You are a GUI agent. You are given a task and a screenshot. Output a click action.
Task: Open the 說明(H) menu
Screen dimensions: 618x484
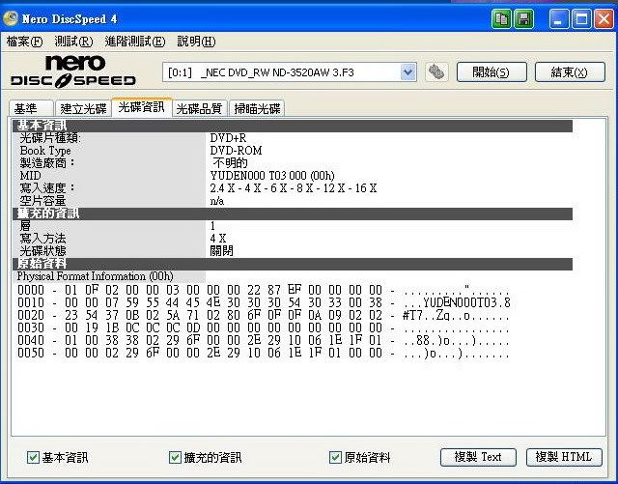point(196,42)
